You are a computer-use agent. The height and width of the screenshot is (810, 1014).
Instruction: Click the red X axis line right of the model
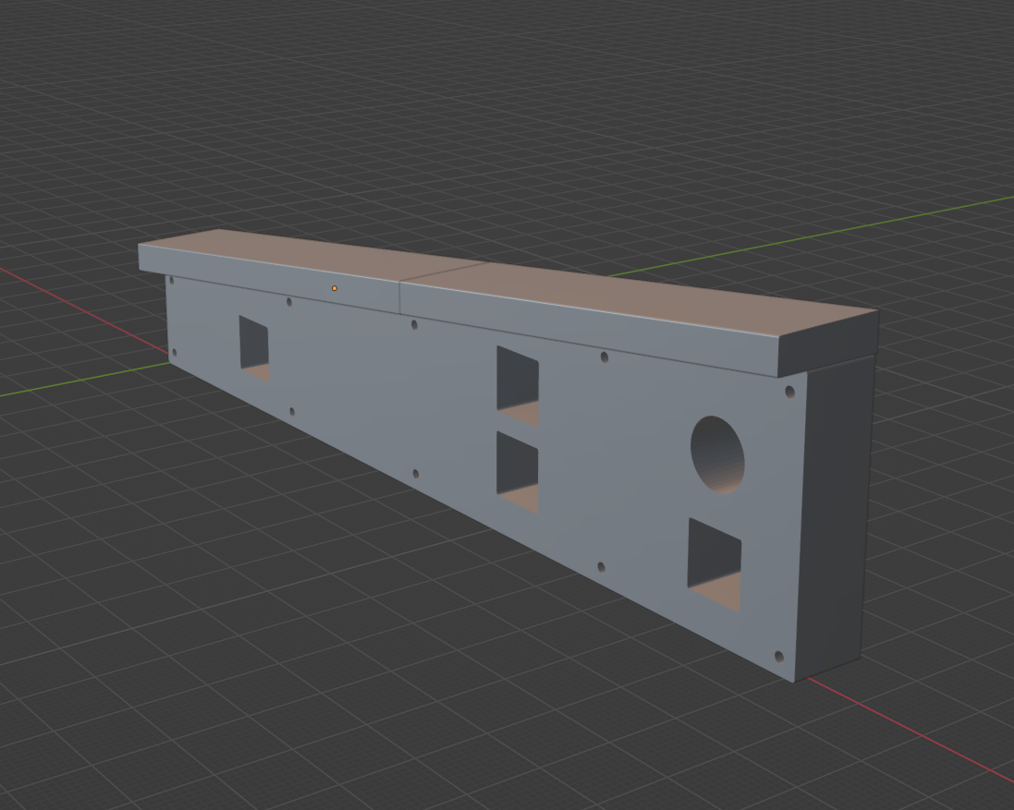[906, 727]
